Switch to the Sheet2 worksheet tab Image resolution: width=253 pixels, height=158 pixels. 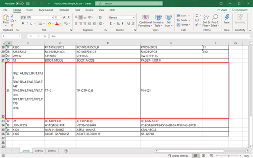pyautogui.click(x=39, y=150)
